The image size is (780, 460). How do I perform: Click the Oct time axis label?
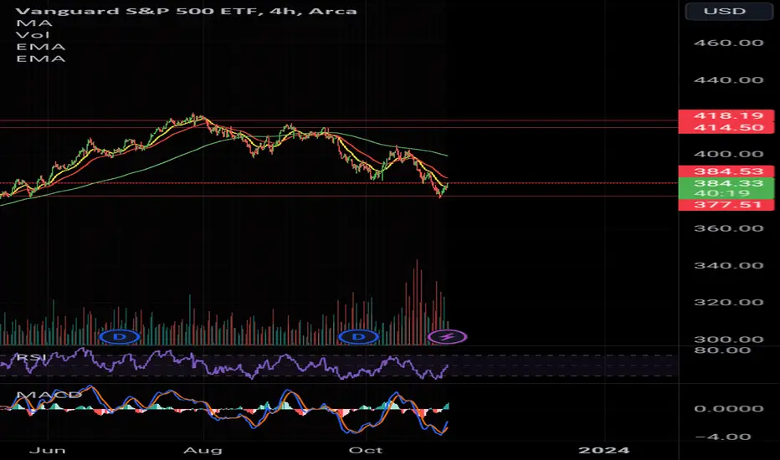click(x=366, y=450)
